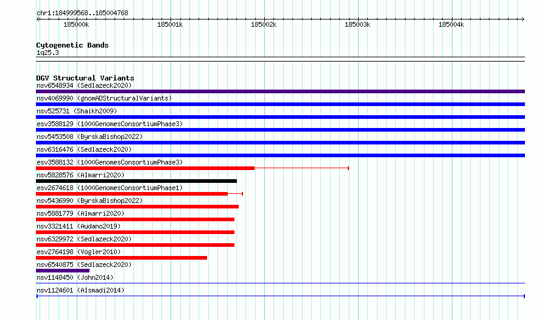Click esv3588132 (1000GenomesConsortiumPhase3) label

coord(110,162)
